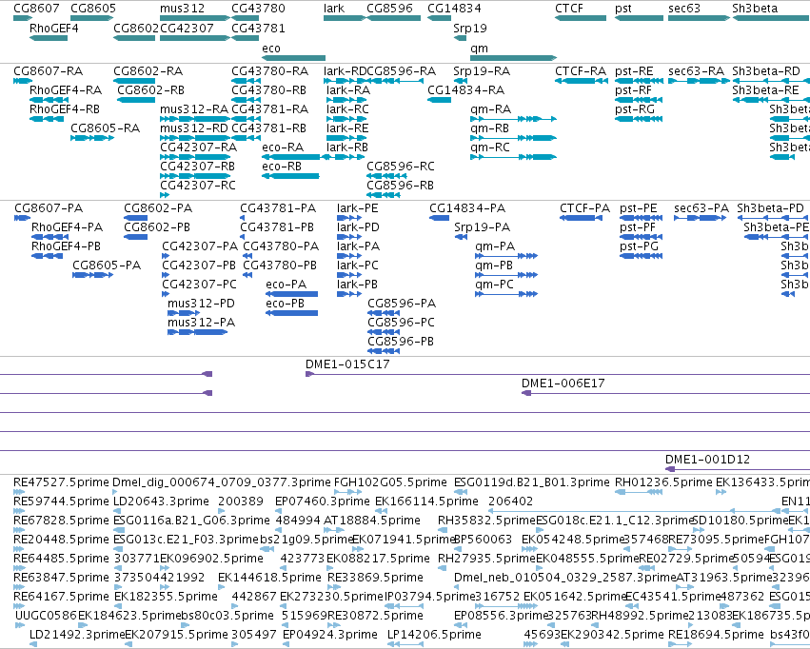This screenshot has height=649, width=810.
Task: Click the teal gene bar beneath eco
Action: click(x=293, y=58)
